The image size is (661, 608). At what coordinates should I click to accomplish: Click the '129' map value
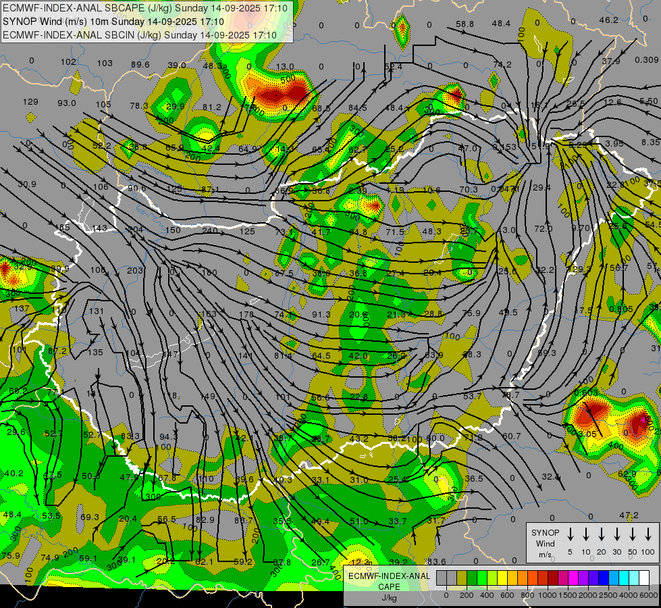point(30,102)
